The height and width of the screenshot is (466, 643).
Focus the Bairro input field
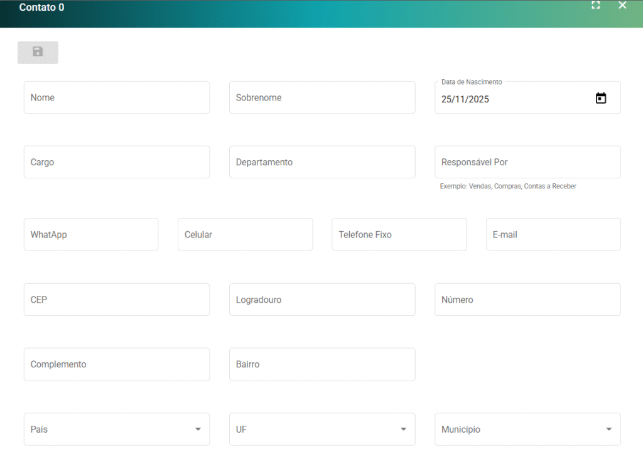point(321,365)
